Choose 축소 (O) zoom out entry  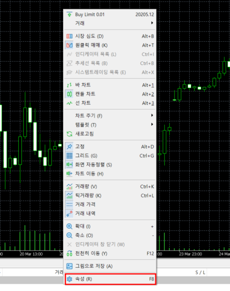tap(110, 235)
